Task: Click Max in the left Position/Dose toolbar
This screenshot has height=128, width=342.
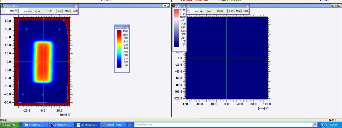Action: (67, 11)
